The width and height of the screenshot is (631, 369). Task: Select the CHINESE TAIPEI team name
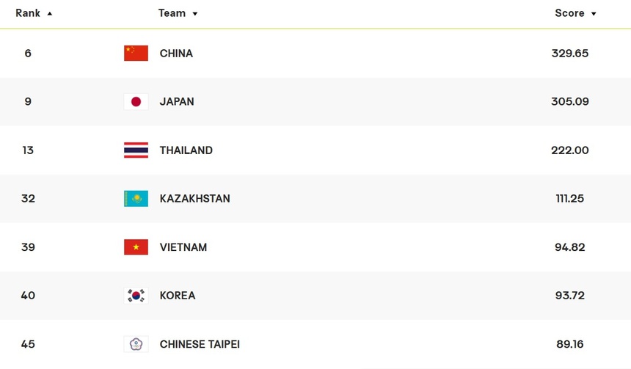click(200, 344)
